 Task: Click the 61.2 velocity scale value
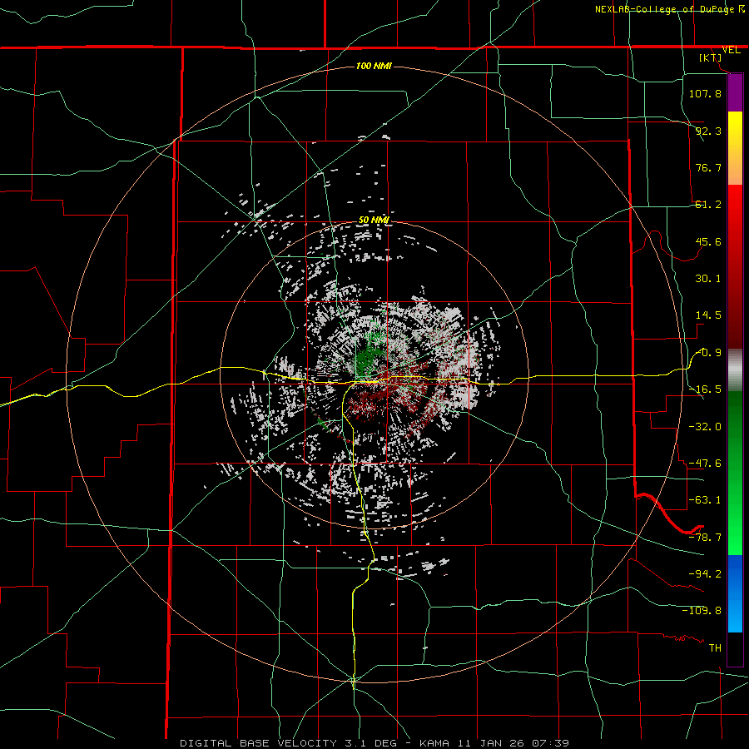pyautogui.click(x=708, y=205)
